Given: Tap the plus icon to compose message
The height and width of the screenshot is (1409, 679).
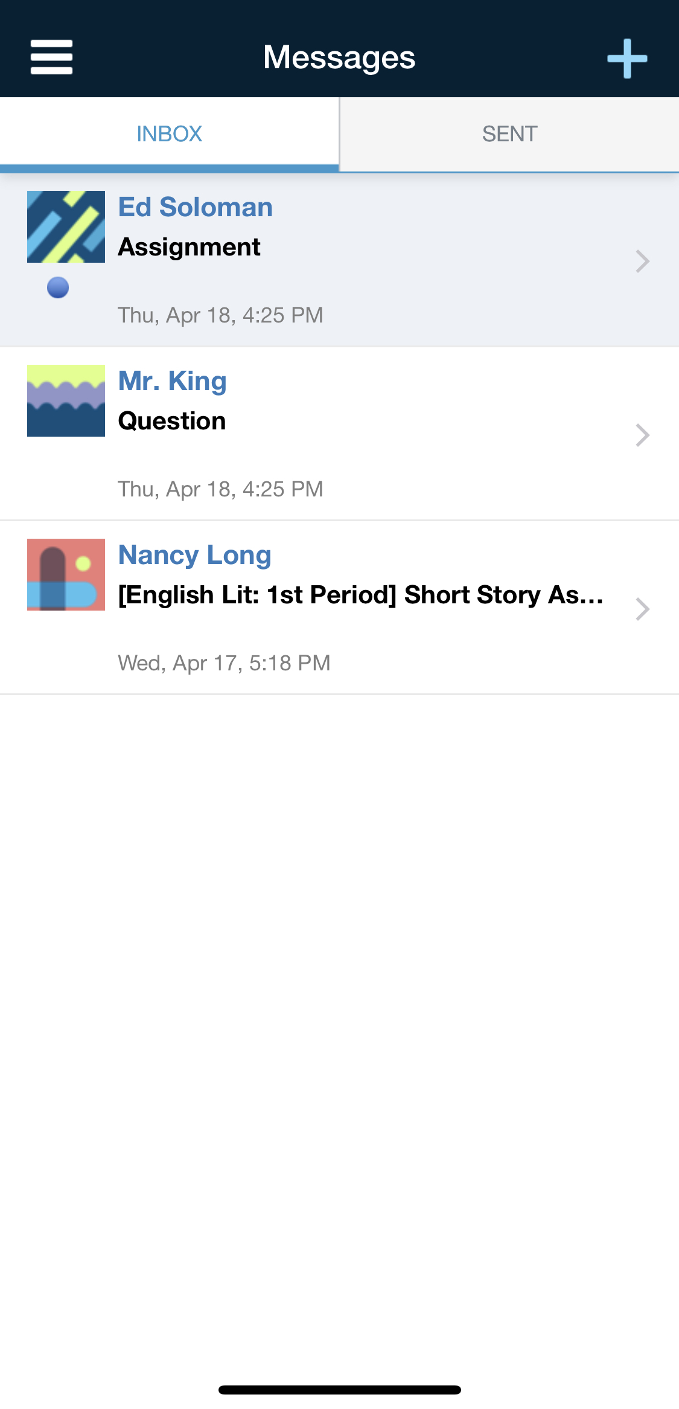Looking at the screenshot, I should point(627,59).
